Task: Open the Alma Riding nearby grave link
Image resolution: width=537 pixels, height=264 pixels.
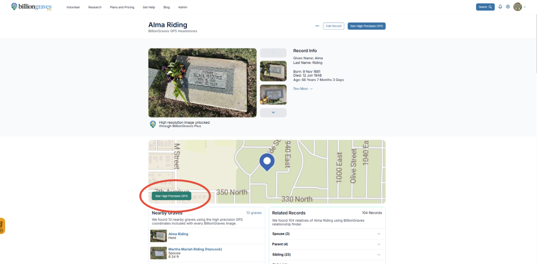Action: click(178, 234)
